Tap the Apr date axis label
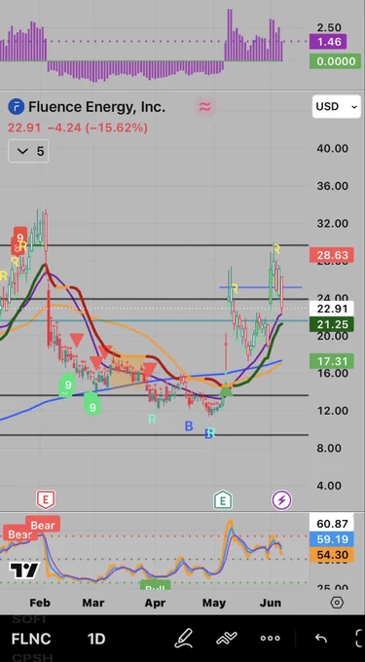Screen dimensions: 365x662 (x=155, y=603)
